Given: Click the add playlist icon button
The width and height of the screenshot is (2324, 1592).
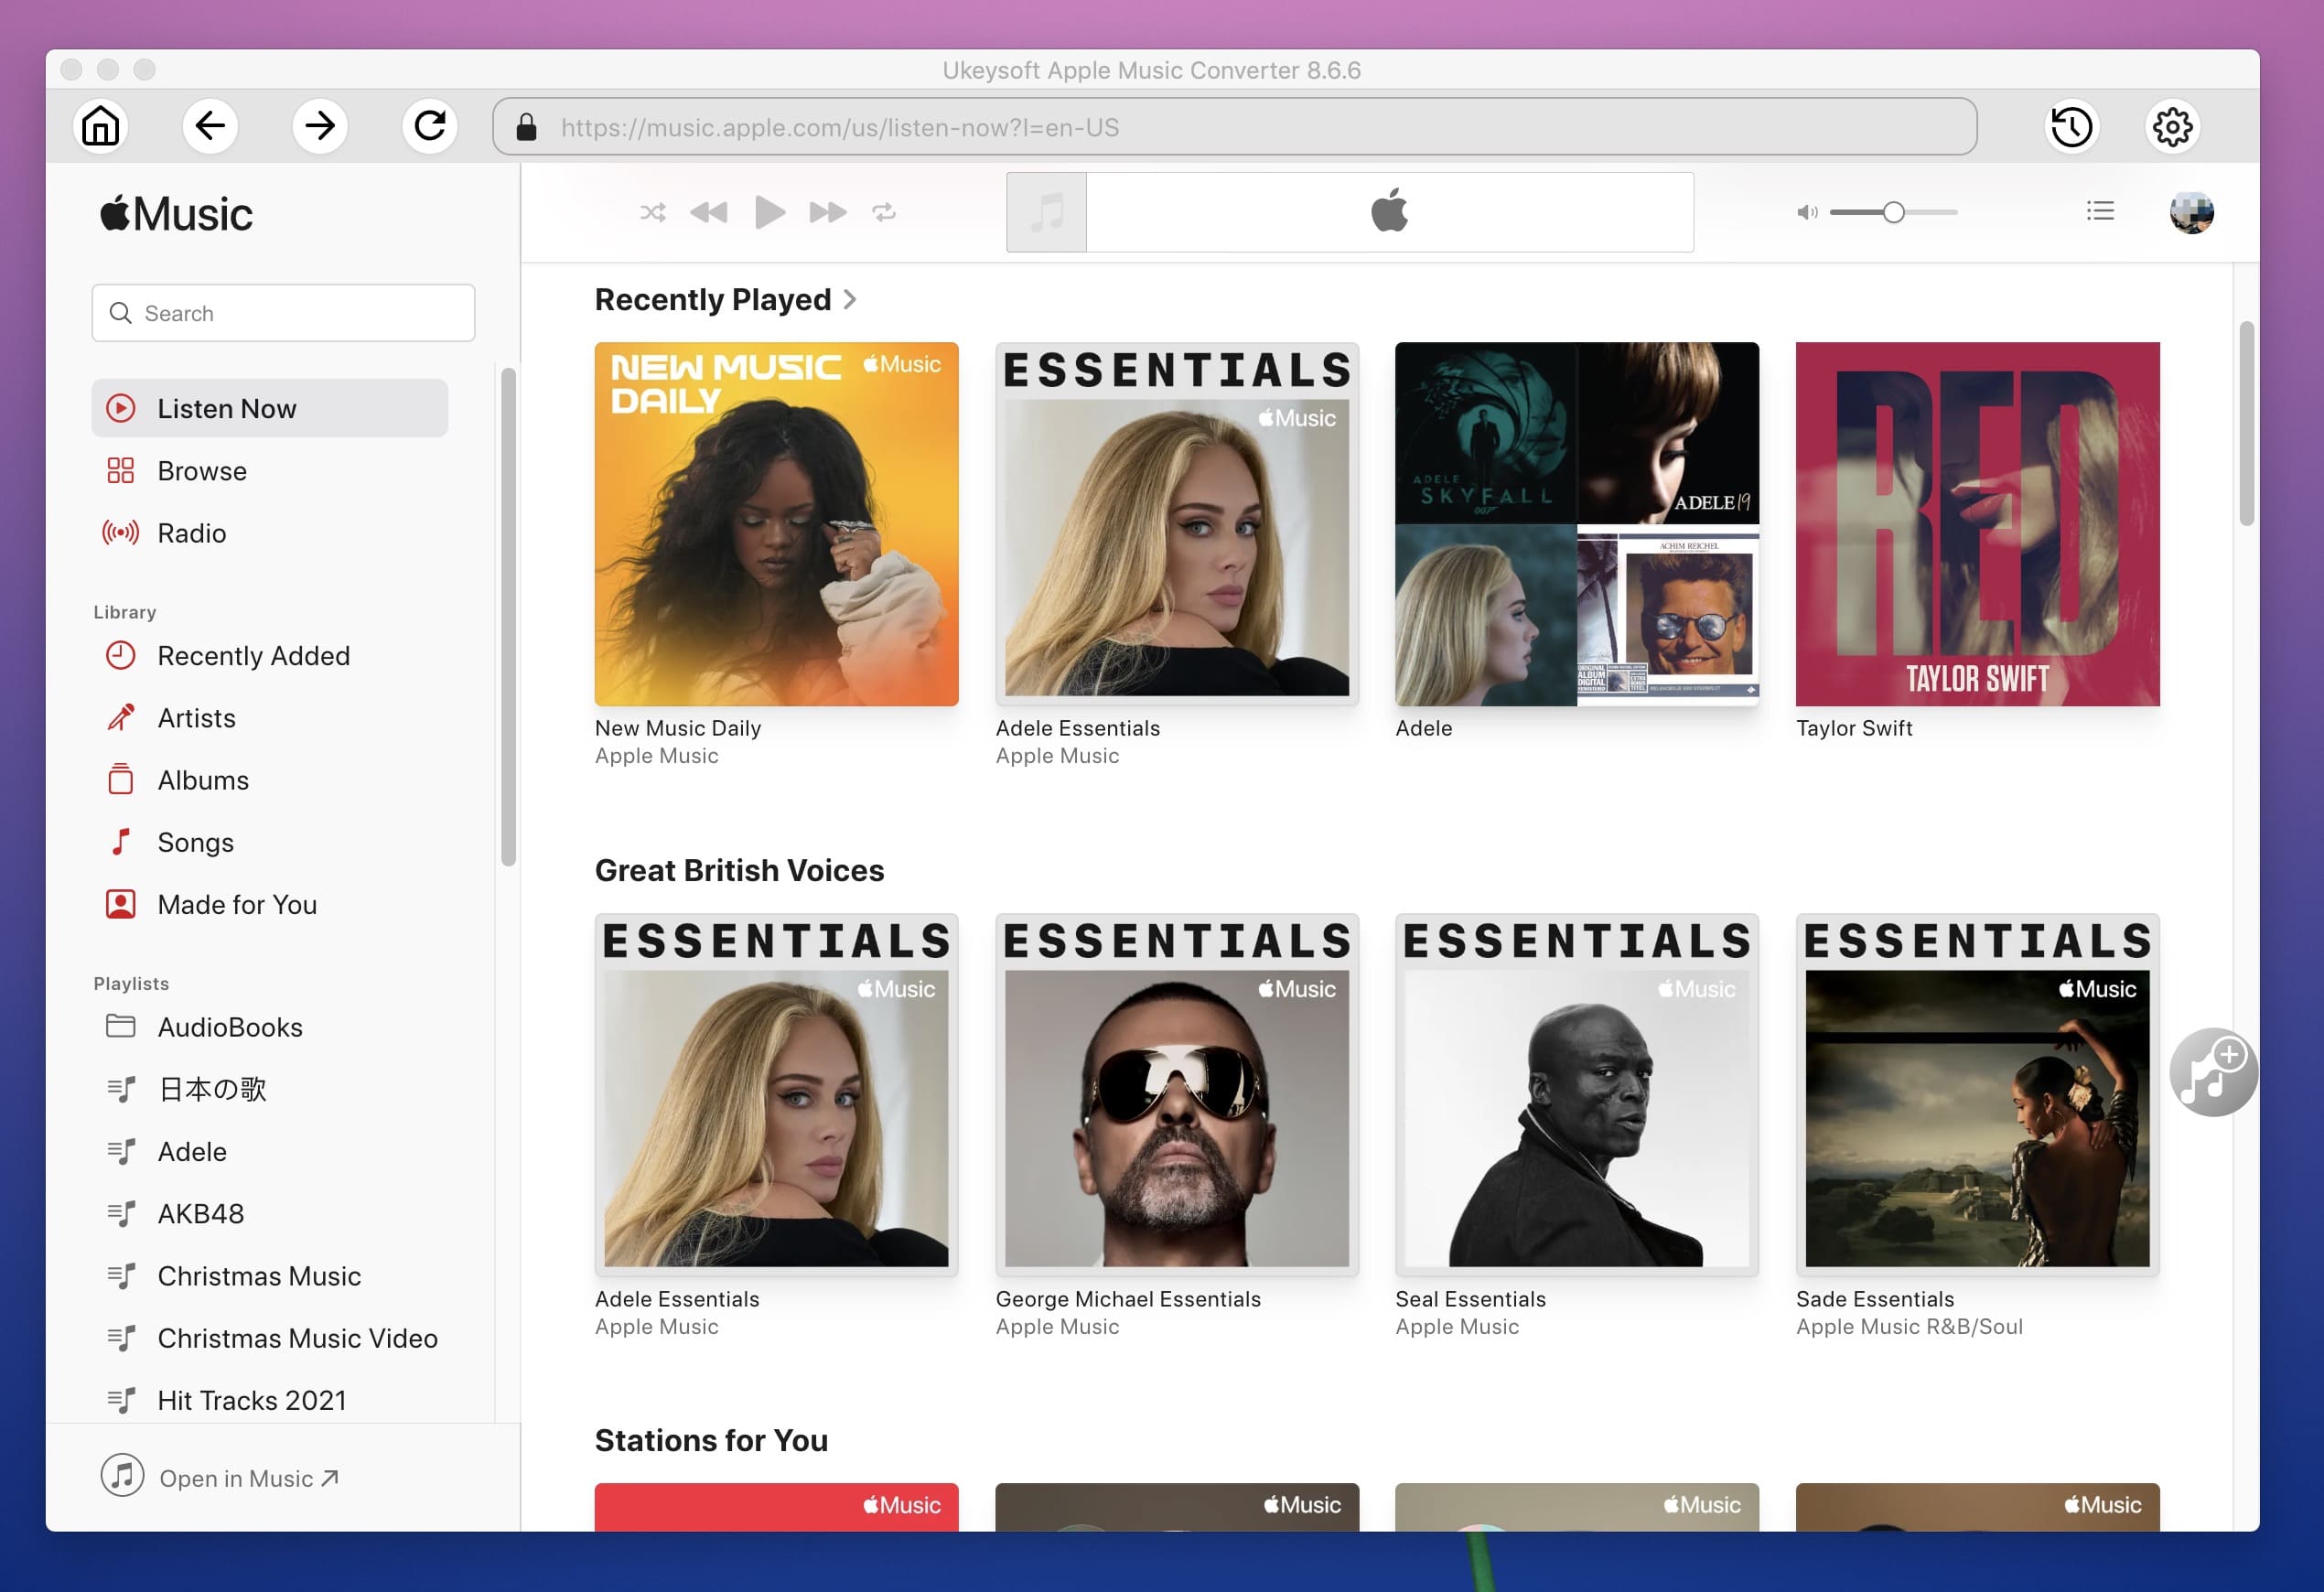Looking at the screenshot, I should pos(2208,1073).
